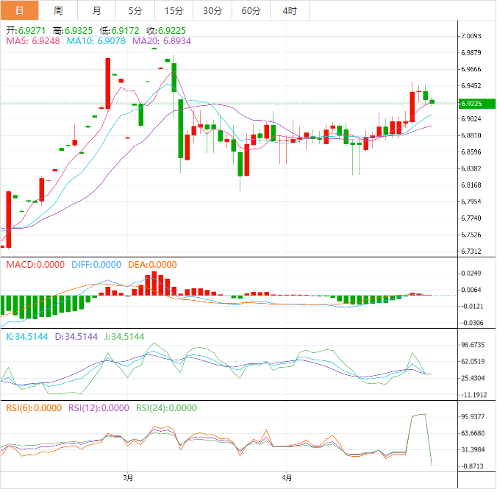Switch to the 月 monthly tab
This screenshot has height=492, width=497.
pyautogui.click(x=96, y=10)
